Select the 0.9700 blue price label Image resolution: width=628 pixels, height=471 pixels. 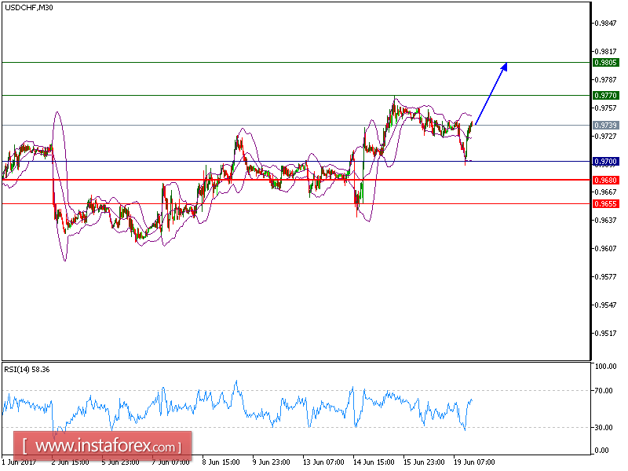click(605, 162)
